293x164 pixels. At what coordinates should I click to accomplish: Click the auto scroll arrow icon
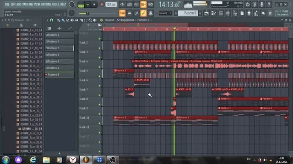(129, 13)
